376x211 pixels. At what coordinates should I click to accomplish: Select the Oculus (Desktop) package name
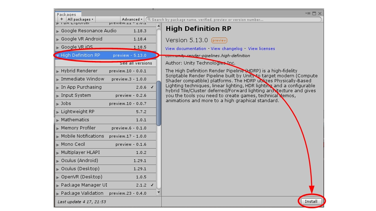80,168
